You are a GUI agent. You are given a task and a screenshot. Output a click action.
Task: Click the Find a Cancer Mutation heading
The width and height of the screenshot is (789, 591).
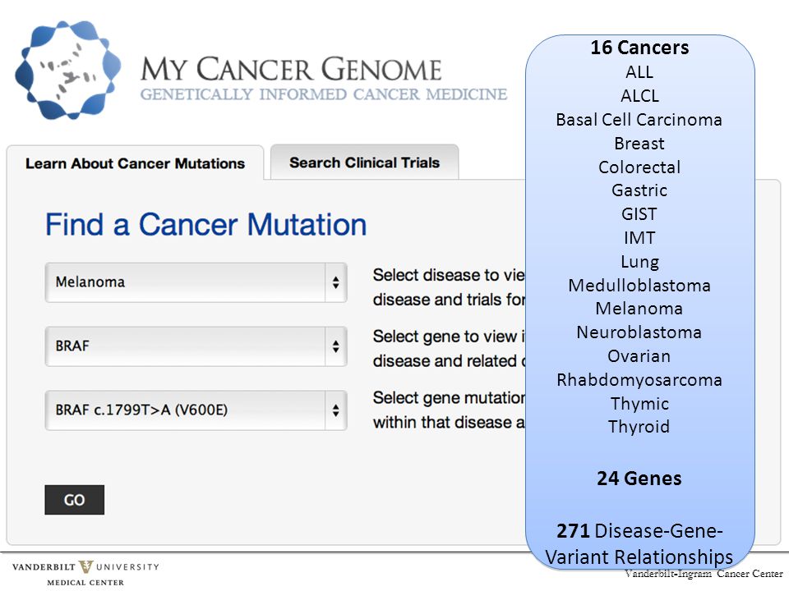205,224
